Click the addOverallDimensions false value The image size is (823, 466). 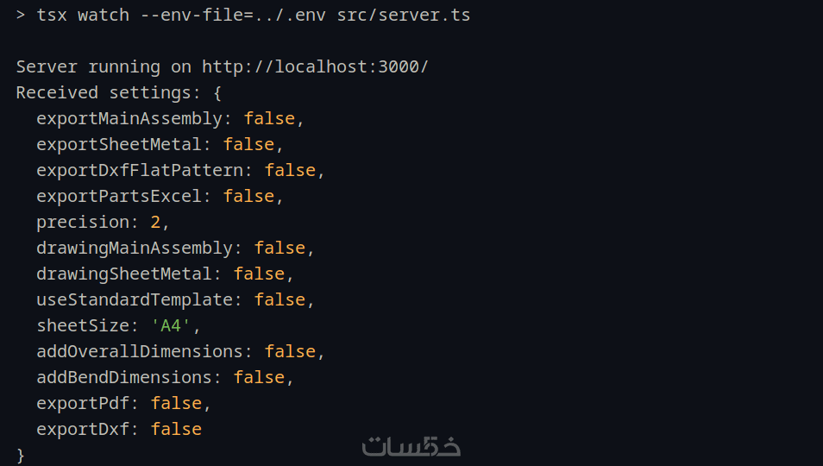290,351
